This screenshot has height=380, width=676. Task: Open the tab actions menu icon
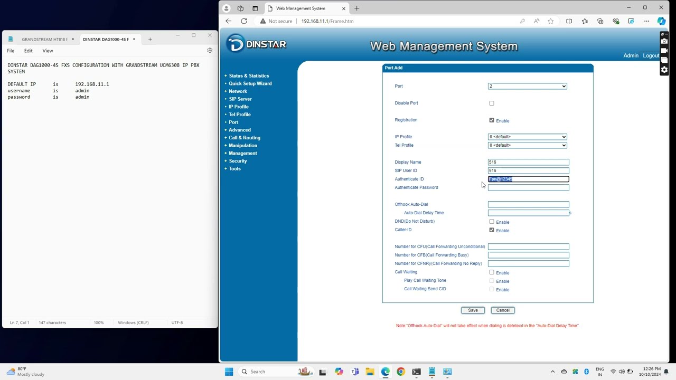pyautogui.click(x=255, y=8)
